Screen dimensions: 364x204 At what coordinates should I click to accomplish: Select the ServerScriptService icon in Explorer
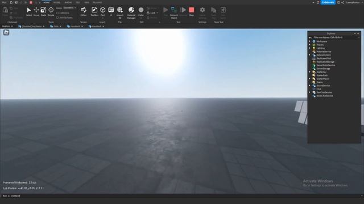[314, 65]
